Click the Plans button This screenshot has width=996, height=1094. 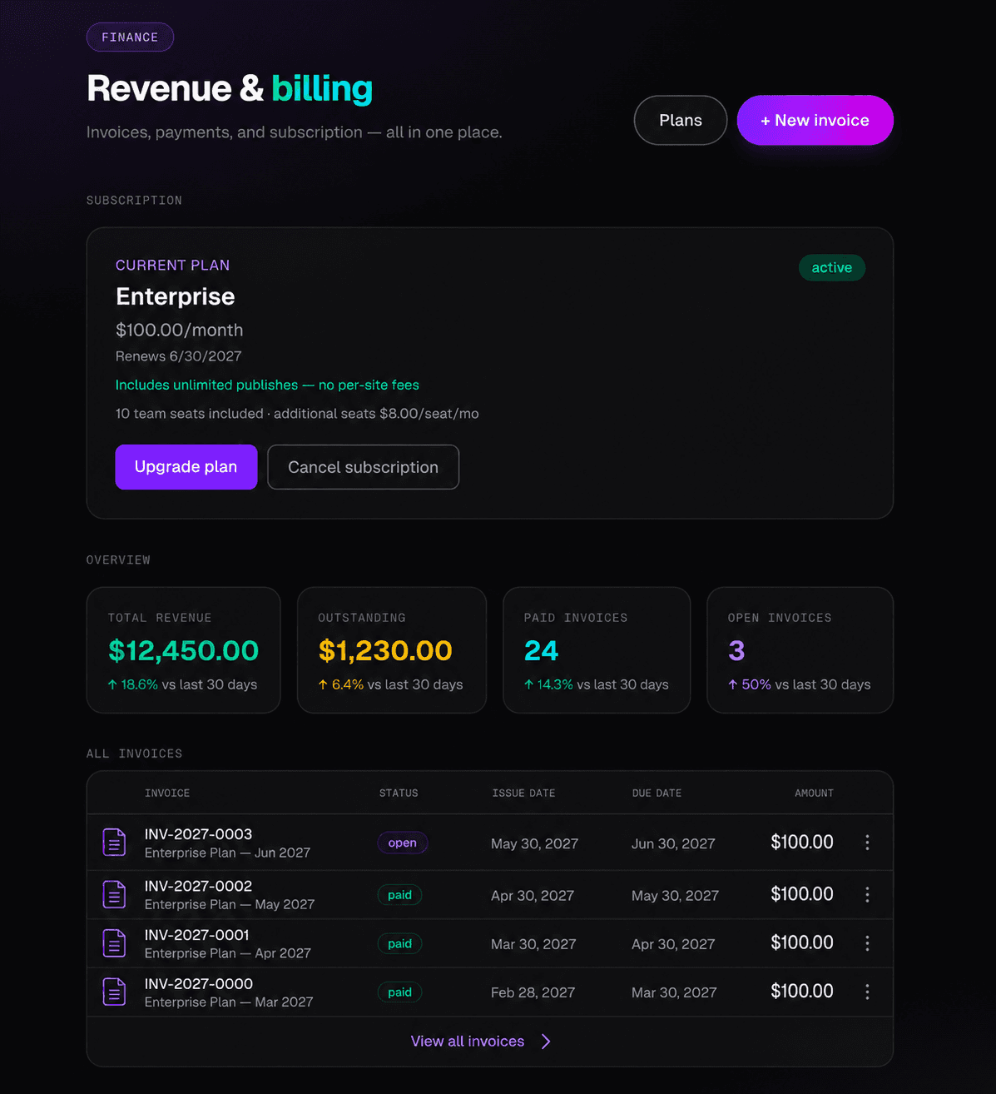[681, 120]
